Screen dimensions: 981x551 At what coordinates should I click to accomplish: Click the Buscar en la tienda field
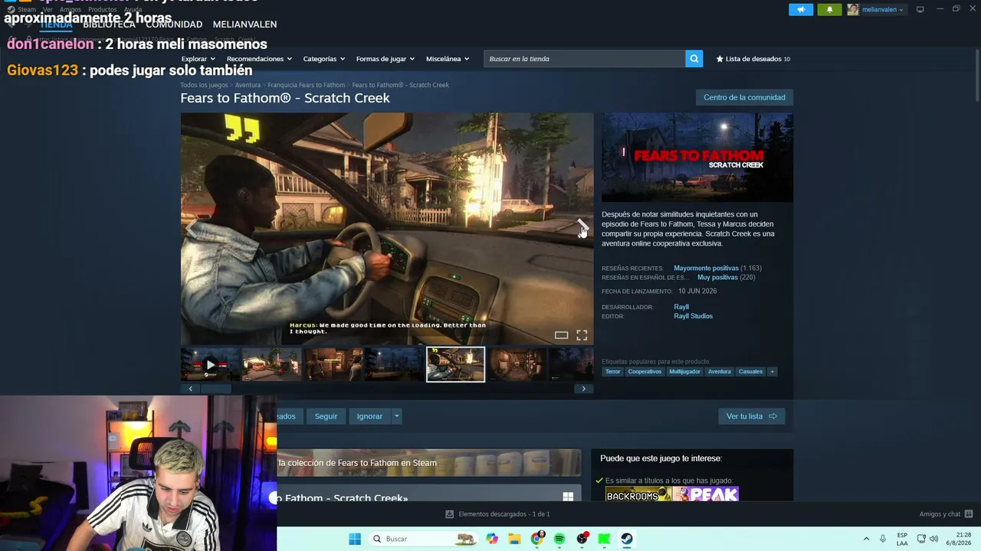[584, 59]
